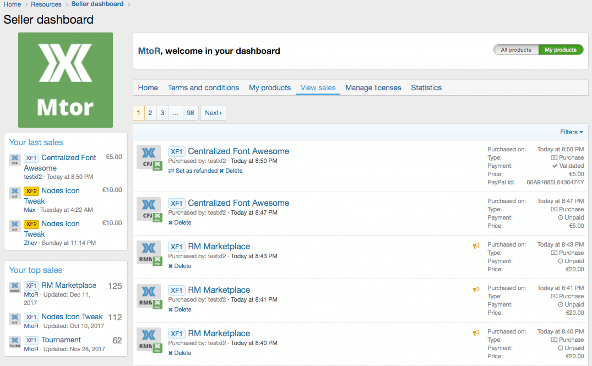
Task: Delete the 8:47 PM unpaid sale
Action: pos(180,223)
